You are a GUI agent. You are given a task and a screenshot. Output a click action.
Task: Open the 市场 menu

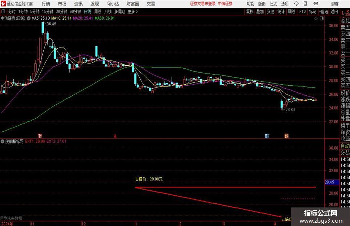[62, 4]
